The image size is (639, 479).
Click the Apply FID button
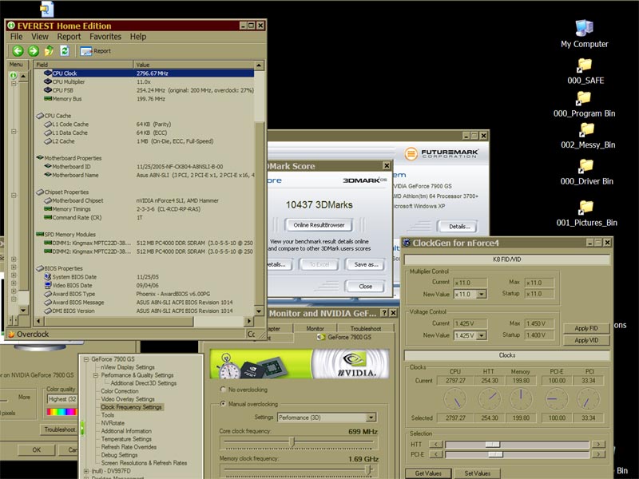click(585, 328)
